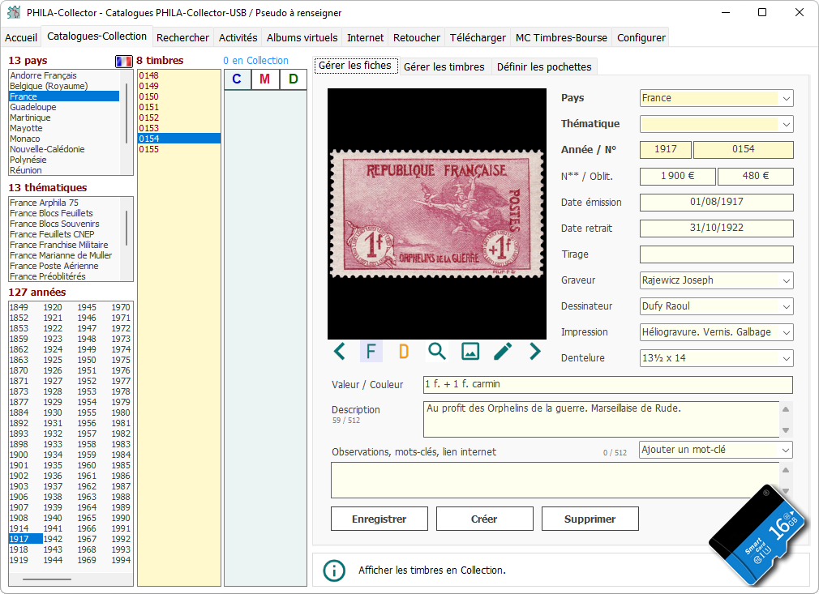Select Monaco in the countries list
This screenshot has width=819, height=594.
64,139
